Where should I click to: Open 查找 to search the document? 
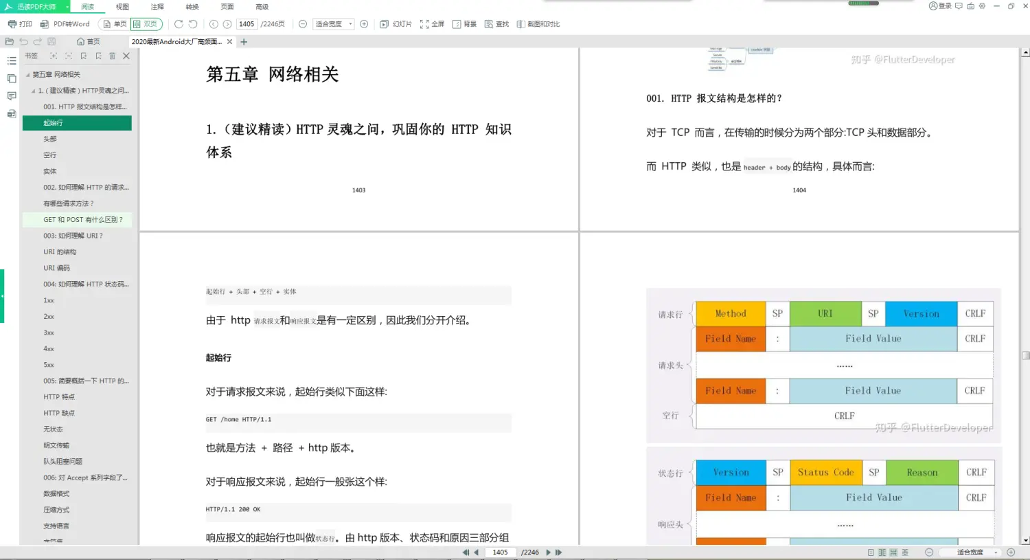496,23
